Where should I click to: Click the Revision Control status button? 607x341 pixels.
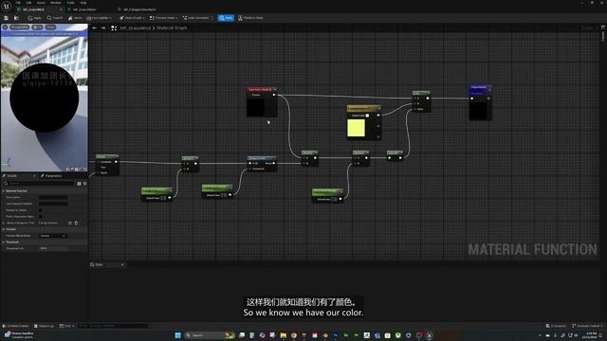pyautogui.click(x=587, y=326)
